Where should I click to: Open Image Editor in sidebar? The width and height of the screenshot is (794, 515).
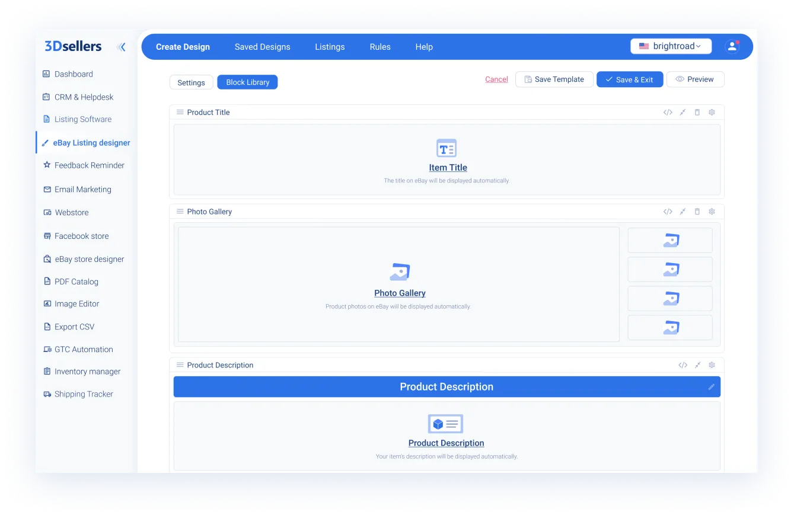pyautogui.click(x=71, y=303)
